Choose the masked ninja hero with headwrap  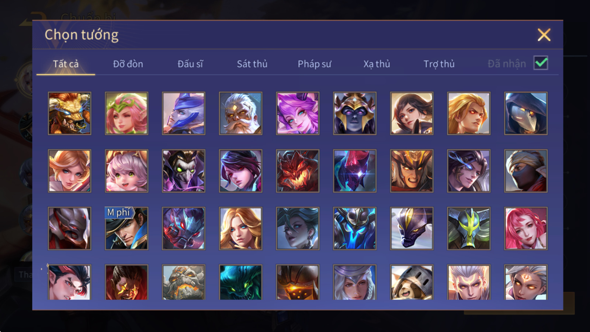pyautogui.click(x=526, y=171)
